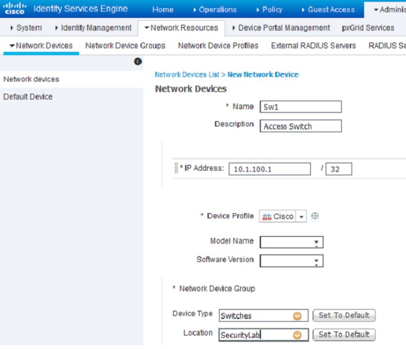Click the Cisco logo
The height and width of the screenshot is (349, 406).
click(15, 8)
